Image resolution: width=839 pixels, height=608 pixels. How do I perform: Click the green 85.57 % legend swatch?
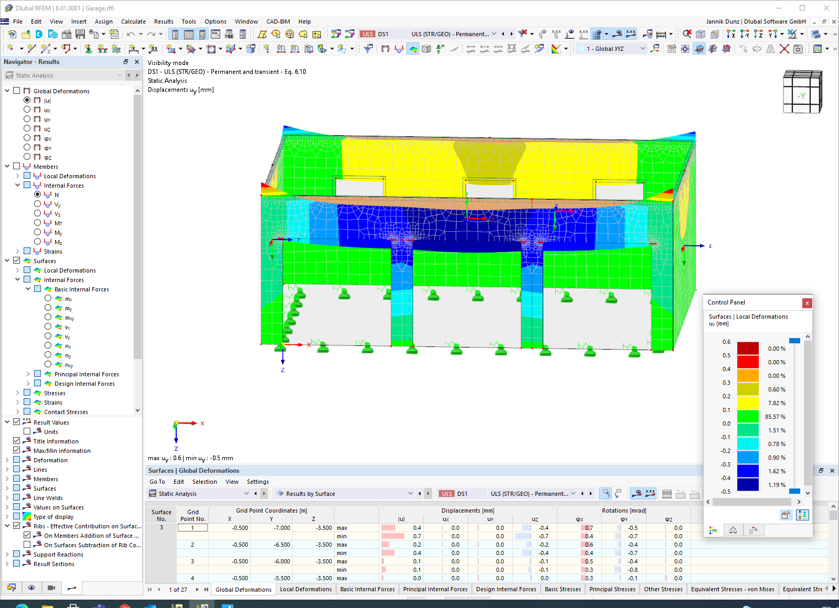click(x=748, y=417)
